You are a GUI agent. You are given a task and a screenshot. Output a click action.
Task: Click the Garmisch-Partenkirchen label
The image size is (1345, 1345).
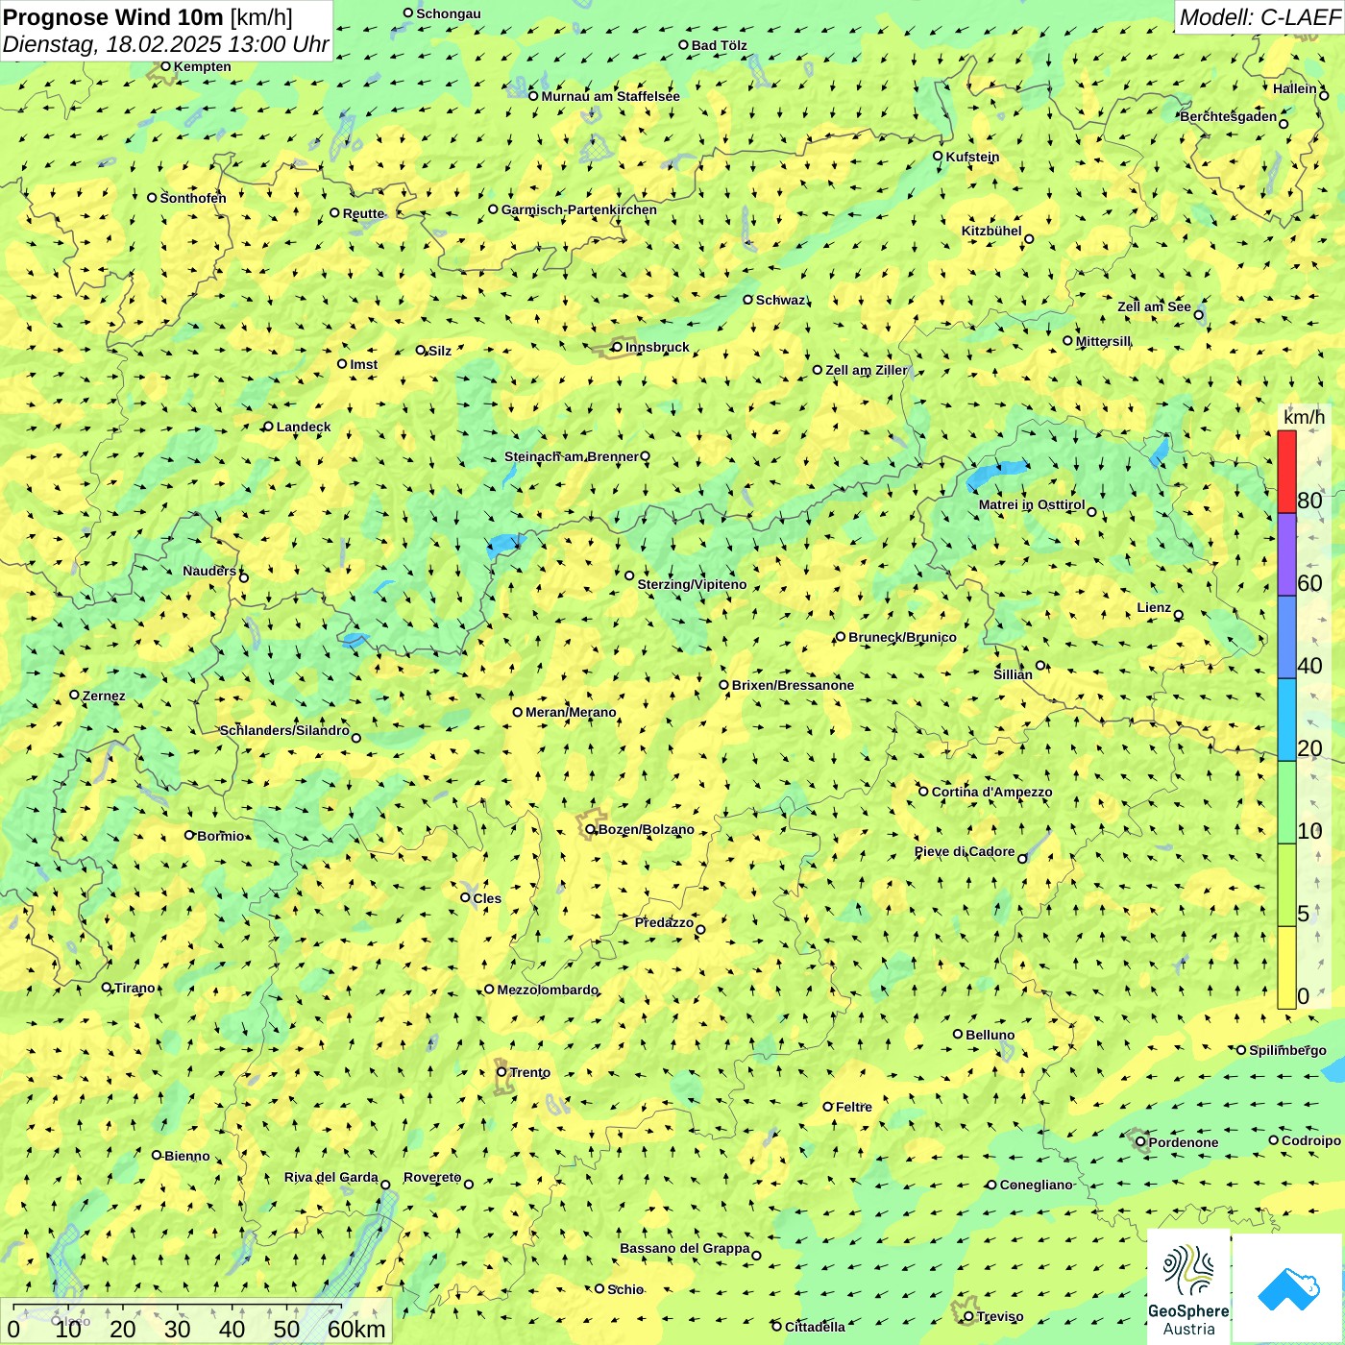579,209
